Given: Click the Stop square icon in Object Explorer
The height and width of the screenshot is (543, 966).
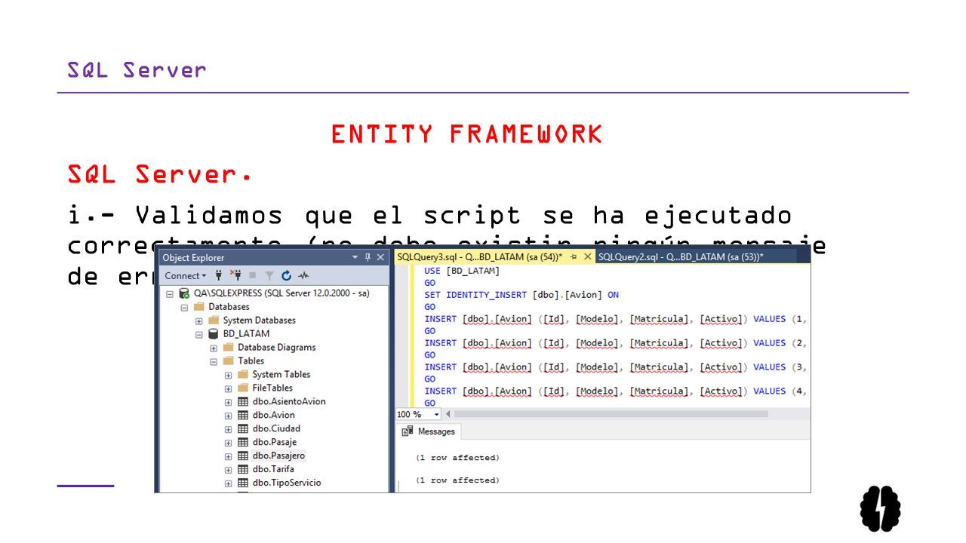Looking at the screenshot, I should [x=253, y=275].
